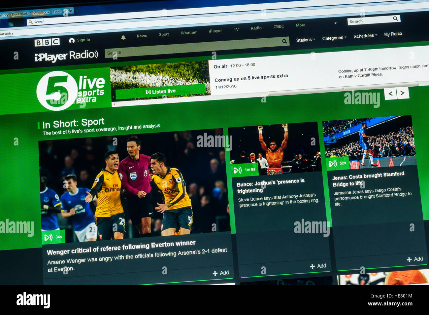Screen dimensions: 429x315
Task: Click the 14/12/2016 date text
Action: (226, 87)
